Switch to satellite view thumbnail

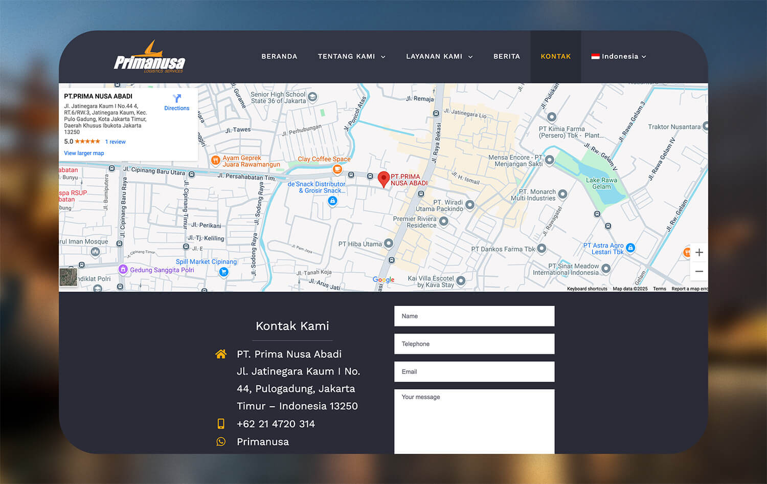click(x=69, y=277)
